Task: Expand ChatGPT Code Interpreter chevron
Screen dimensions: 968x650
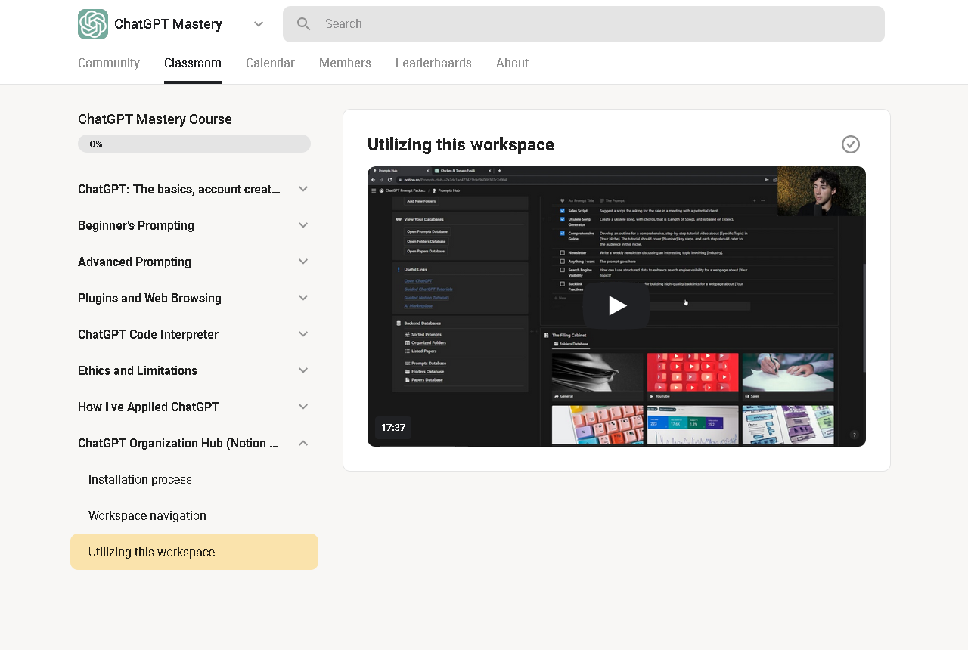Action: (303, 334)
